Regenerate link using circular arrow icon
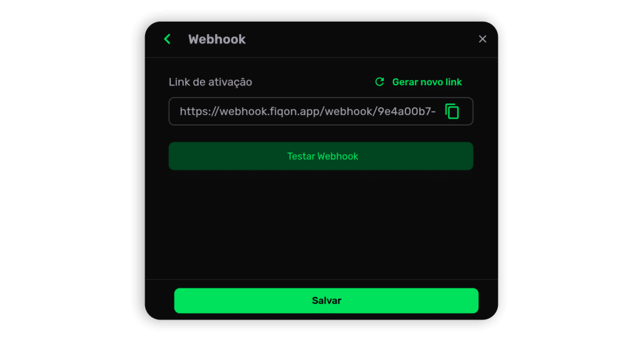Viewport: 638px width, 345px height. [379, 82]
